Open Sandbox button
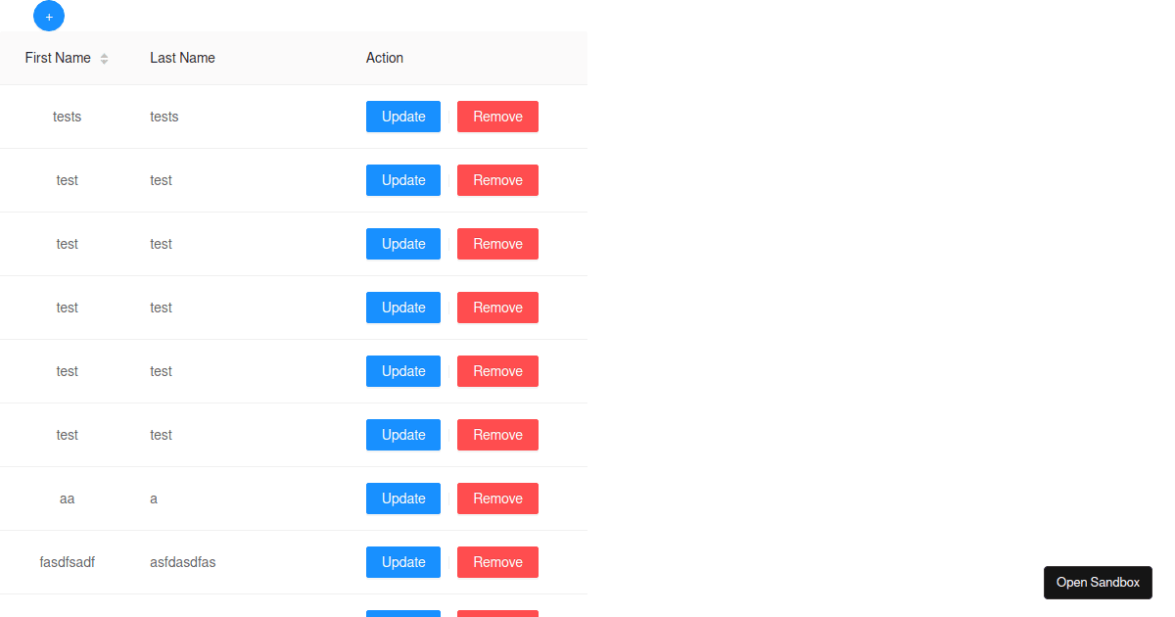Viewport: 1175px width, 617px height. point(1098,583)
